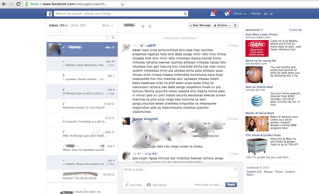
Task: Open the 5/1/11 'hi kimambi, friendship' conversation
Action: (82, 120)
